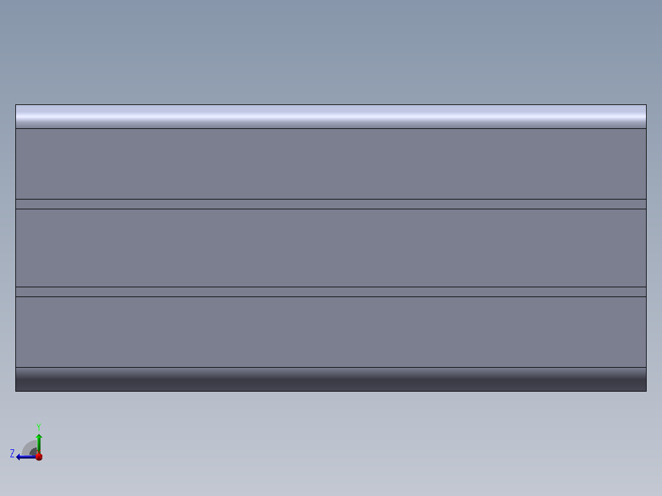Select narrow strip between middle and lower faces
This screenshot has width=662, height=496.
click(x=331, y=292)
